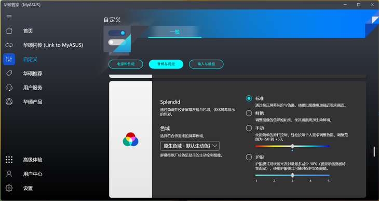Click the 高级体验 grid icon
Image resolution: width=379 pixels, height=201 pixels.
coord(9,160)
